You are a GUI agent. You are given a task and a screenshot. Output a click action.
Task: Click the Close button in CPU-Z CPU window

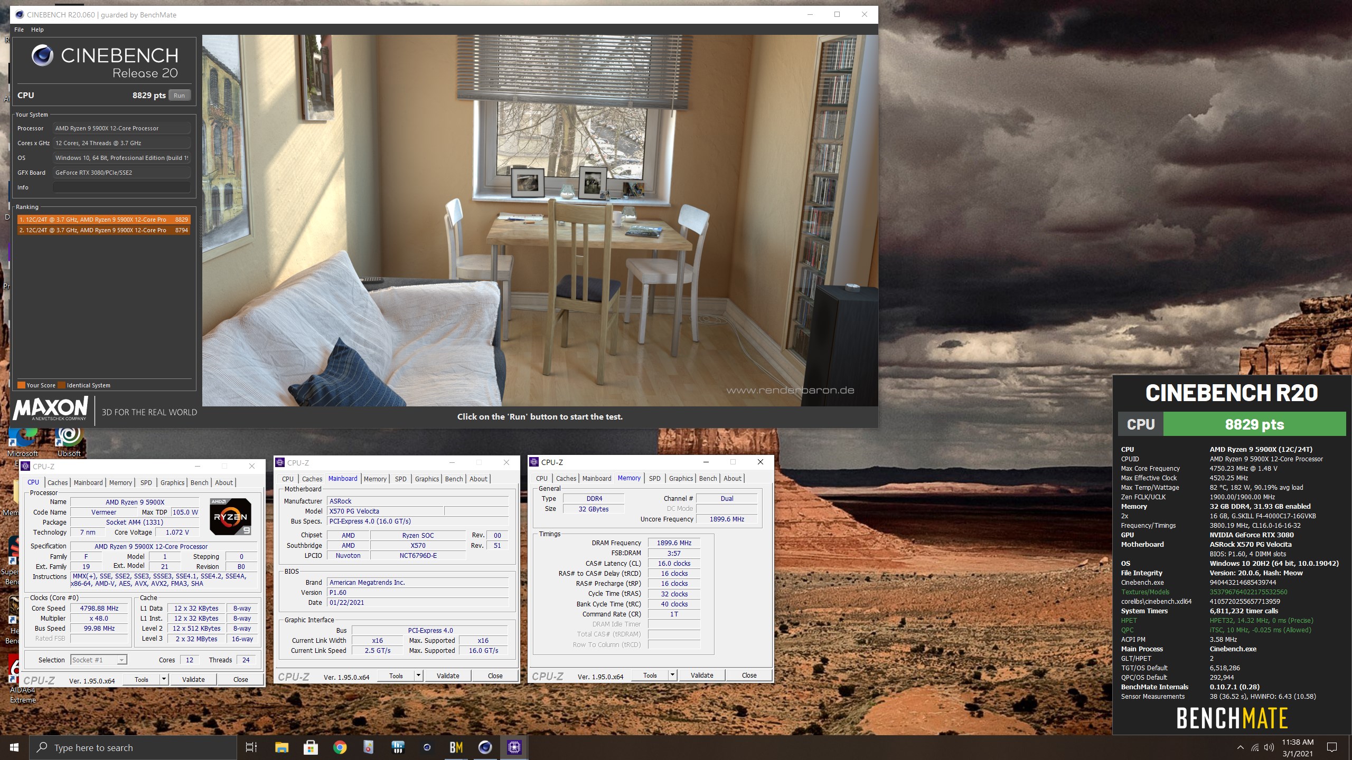point(241,679)
